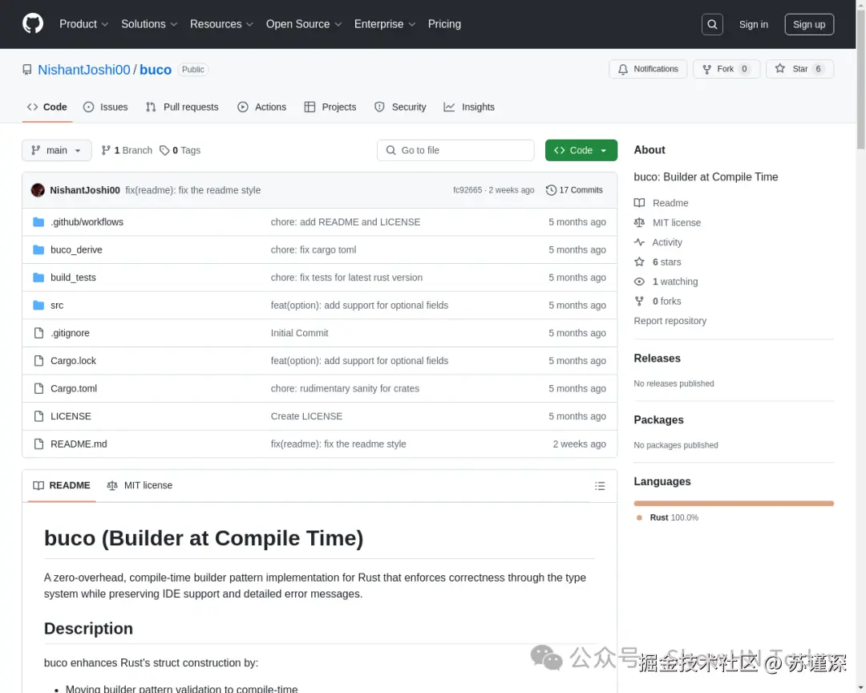The width and height of the screenshot is (866, 693).
Task: Click the buco_derive folder icon
Action: click(x=38, y=249)
